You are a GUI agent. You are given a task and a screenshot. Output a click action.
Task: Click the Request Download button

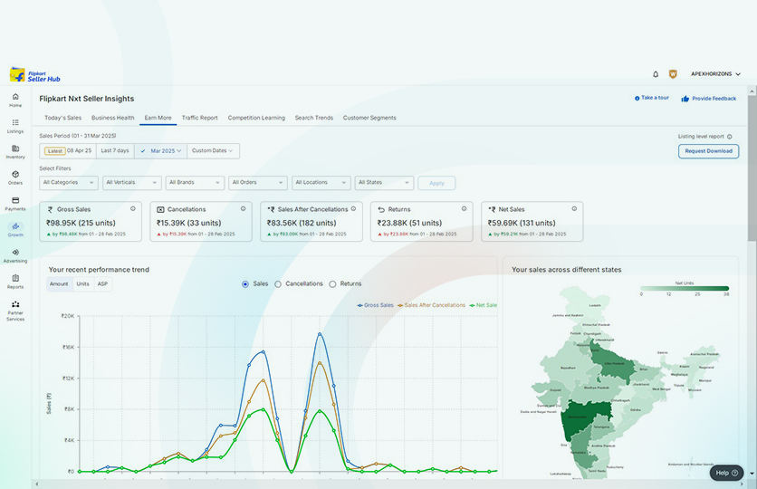pyautogui.click(x=708, y=151)
